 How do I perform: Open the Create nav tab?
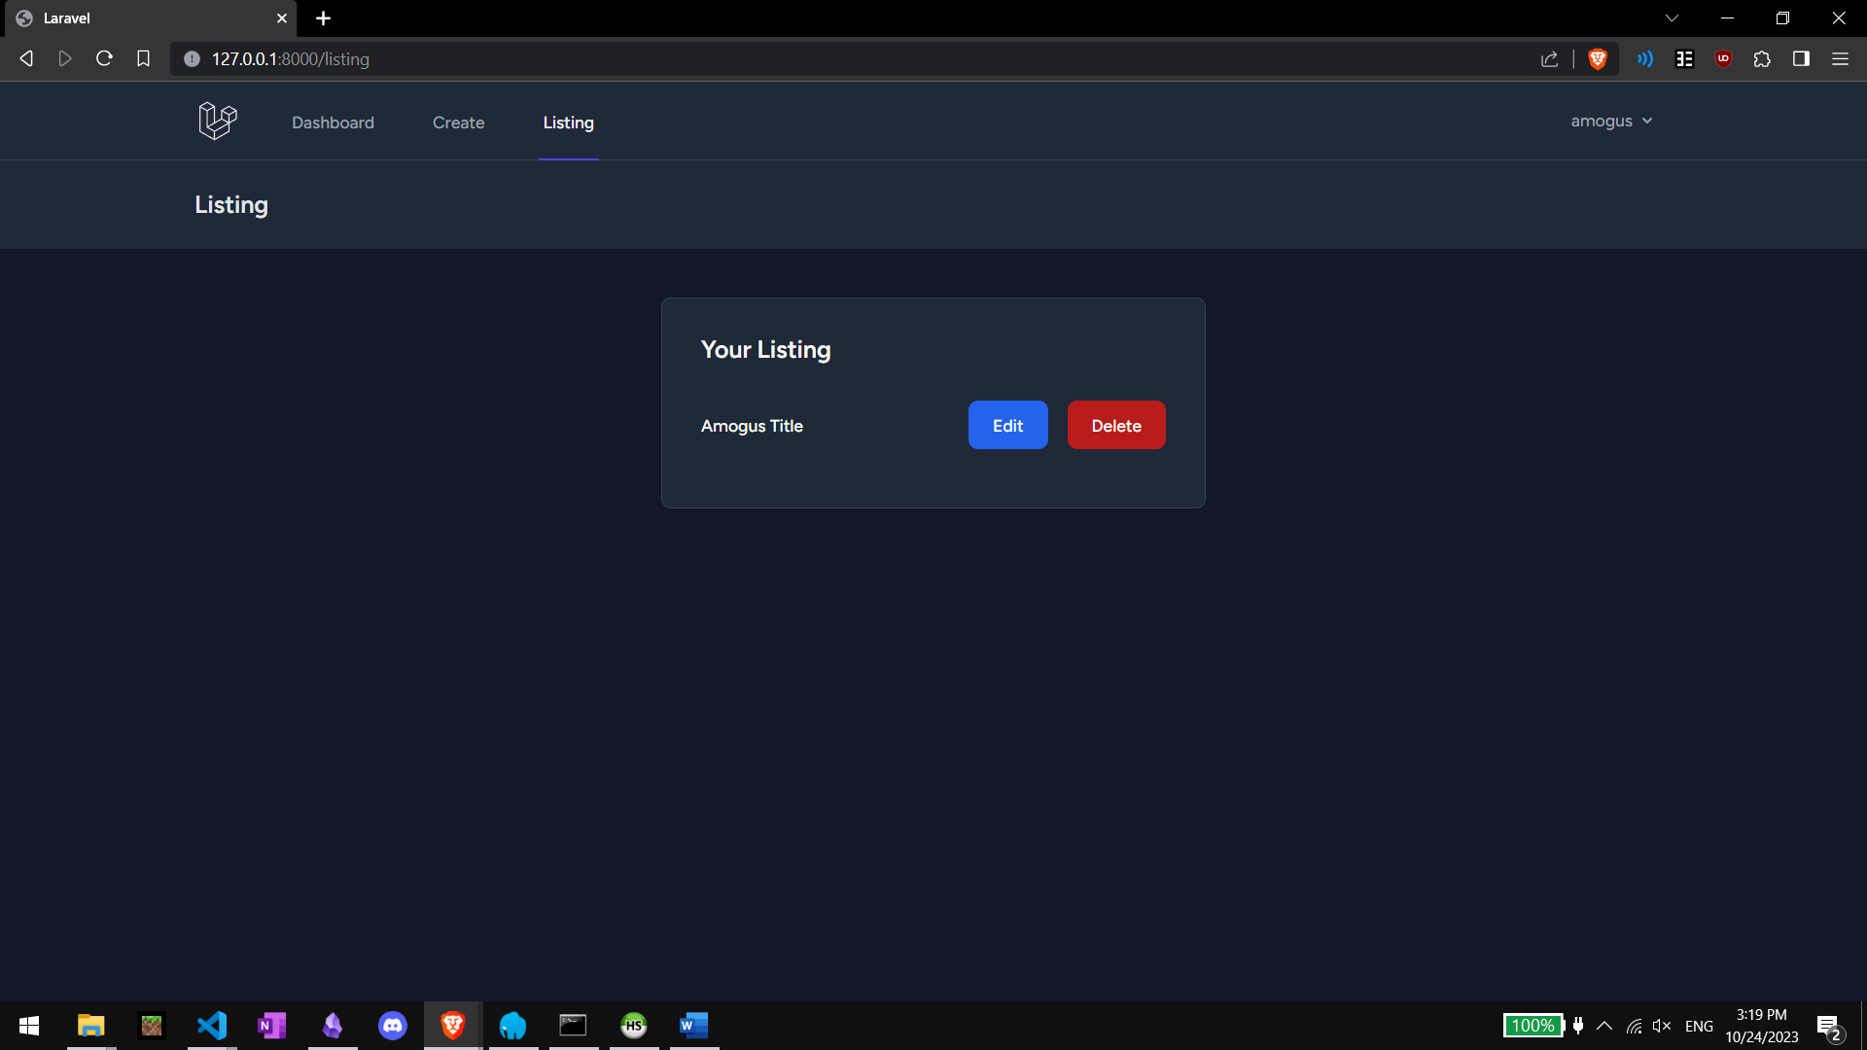click(x=458, y=122)
